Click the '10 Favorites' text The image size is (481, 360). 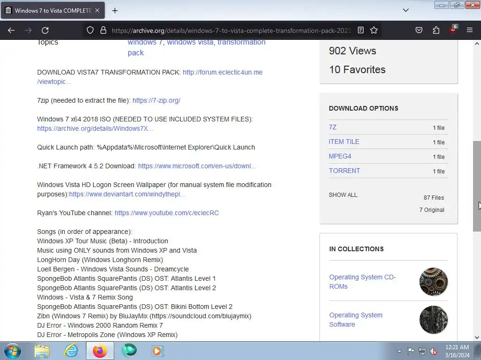click(x=357, y=69)
